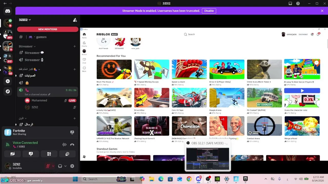Show hidden icons in the system tray
This screenshot has height=184, width=328.
click(266, 179)
